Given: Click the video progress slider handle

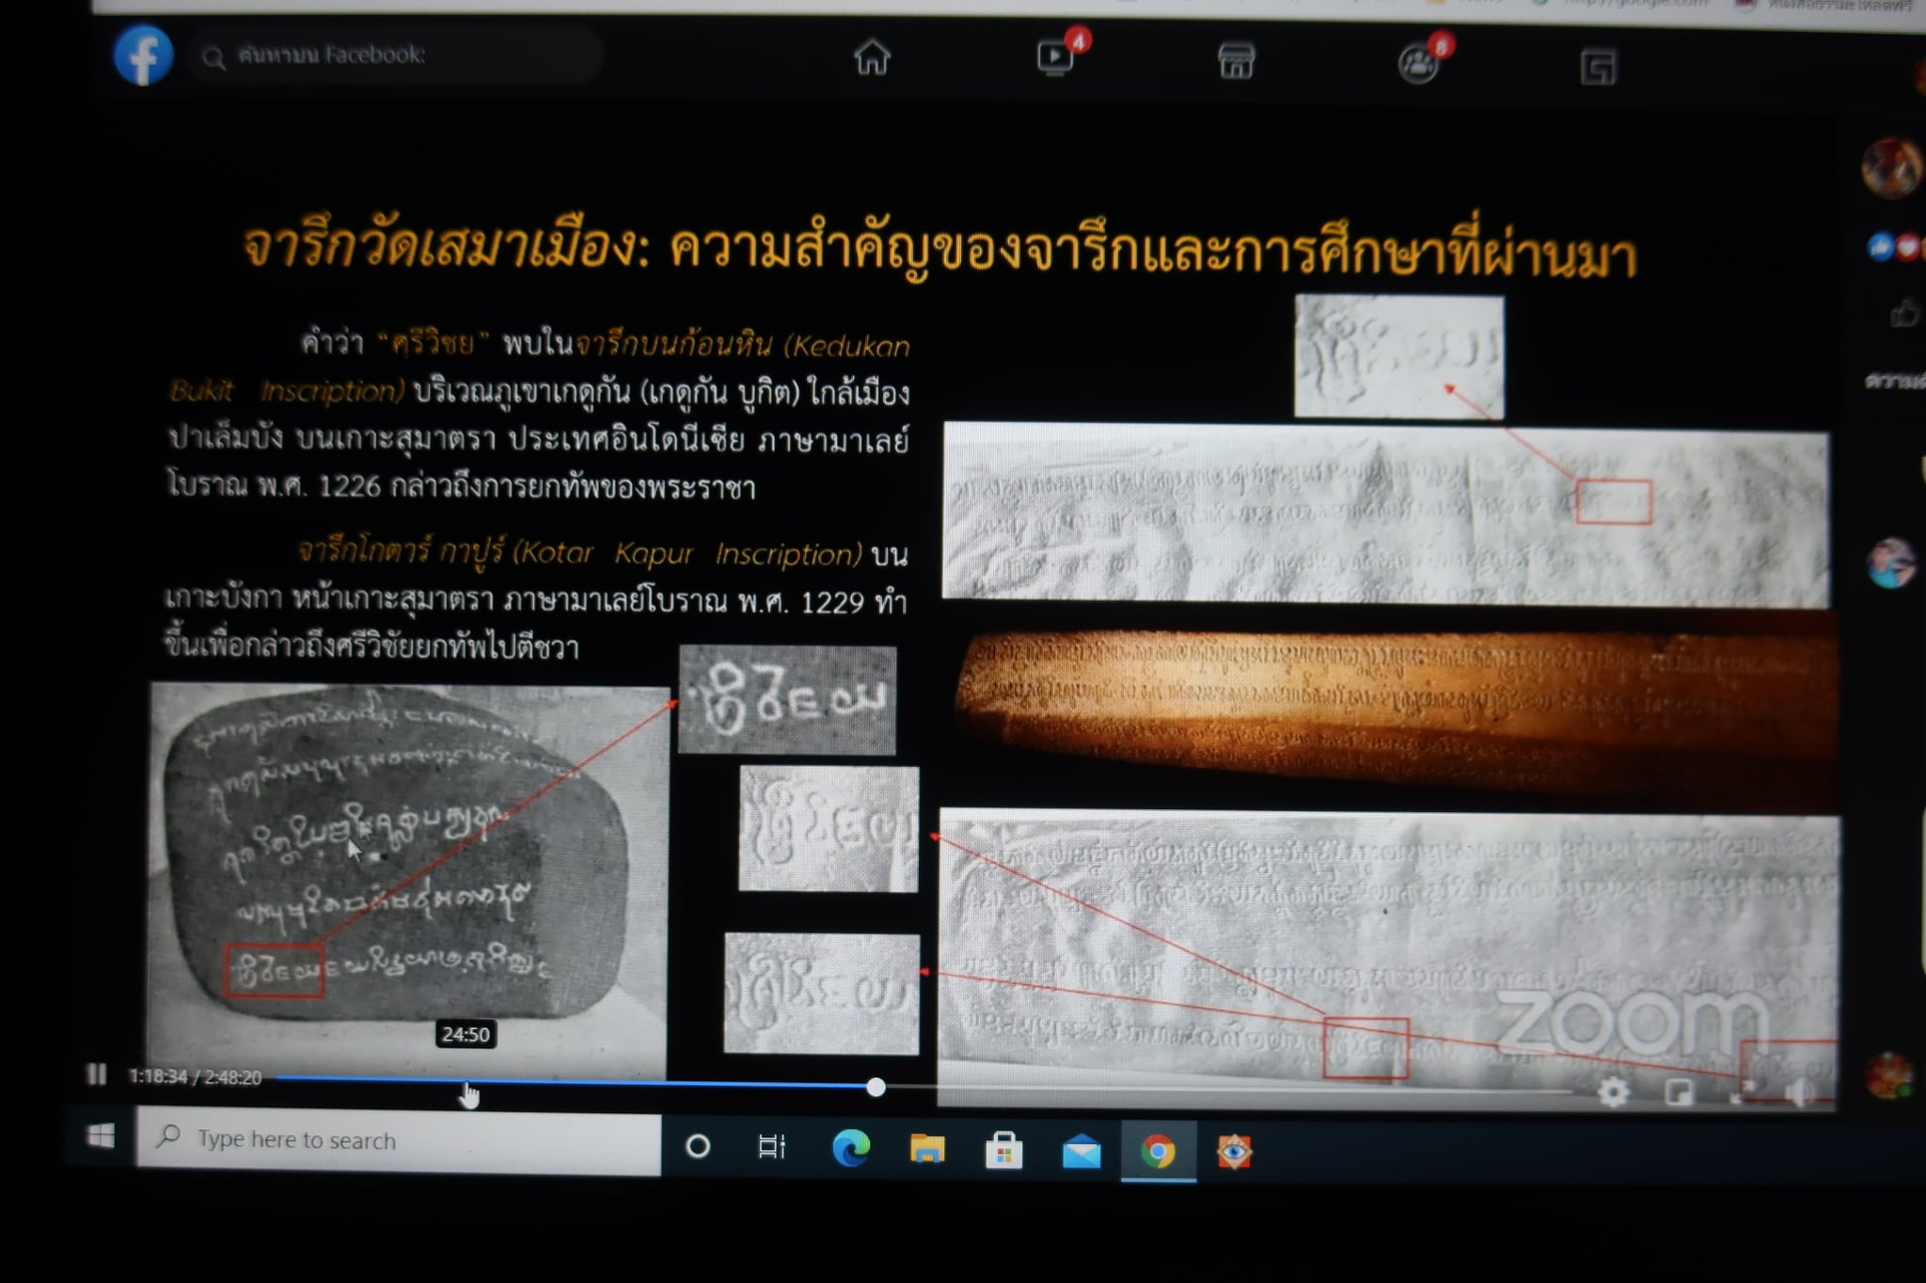Looking at the screenshot, I should [876, 1087].
